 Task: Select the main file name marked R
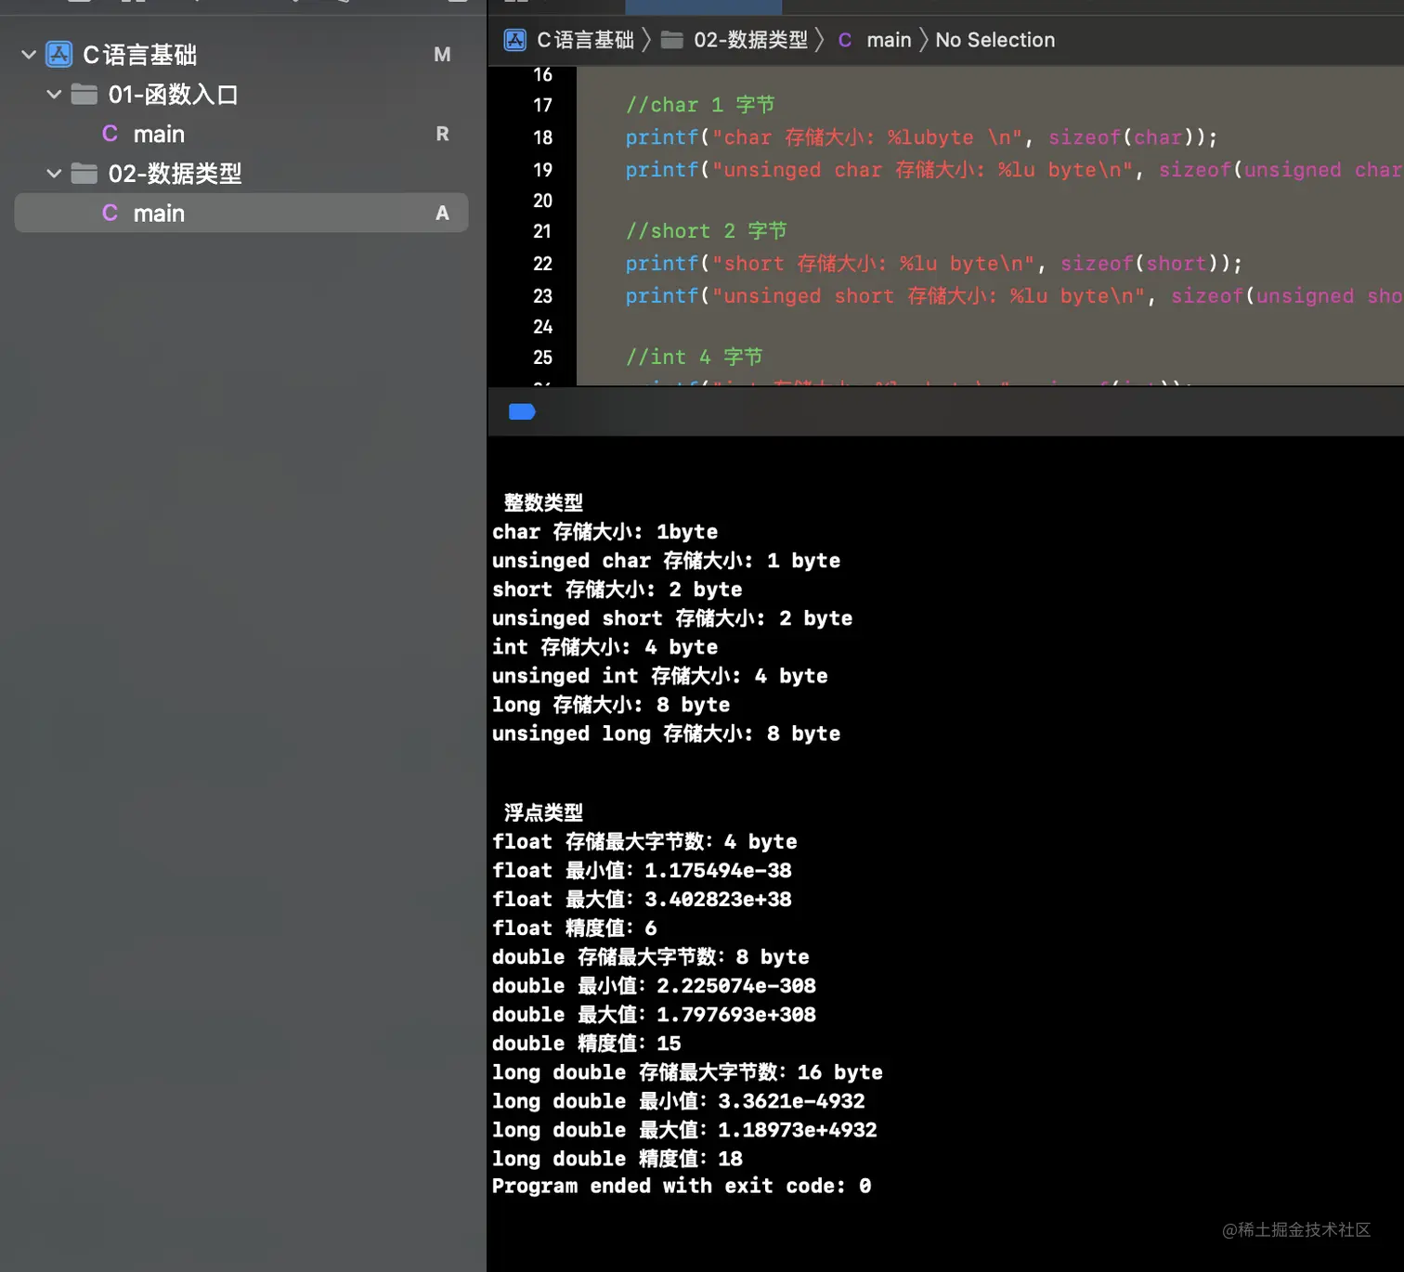159,135
